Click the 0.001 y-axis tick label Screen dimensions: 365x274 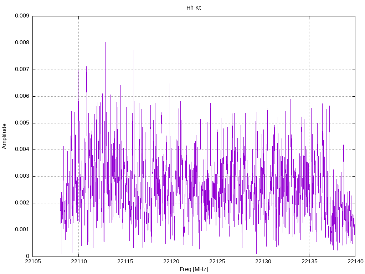(x=22, y=229)
